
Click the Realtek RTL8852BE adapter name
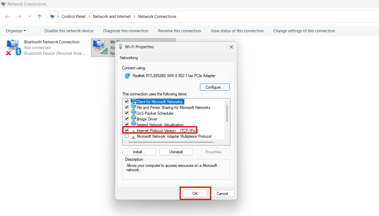pos(174,76)
